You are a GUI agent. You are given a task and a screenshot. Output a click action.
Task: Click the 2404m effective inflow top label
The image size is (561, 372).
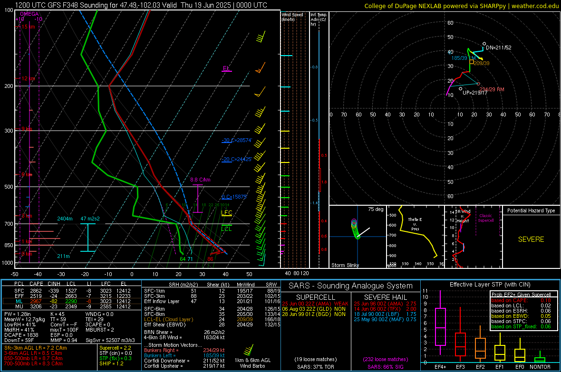coord(65,219)
